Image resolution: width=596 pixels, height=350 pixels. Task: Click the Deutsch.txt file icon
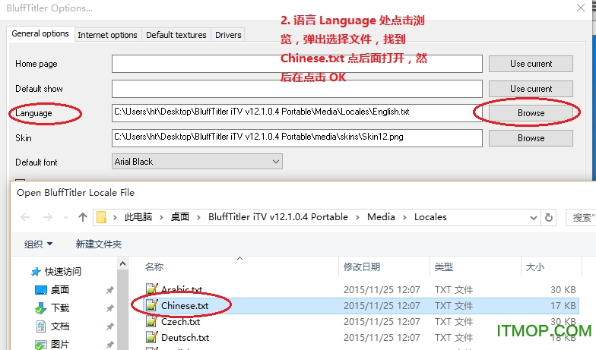pos(152,337)
